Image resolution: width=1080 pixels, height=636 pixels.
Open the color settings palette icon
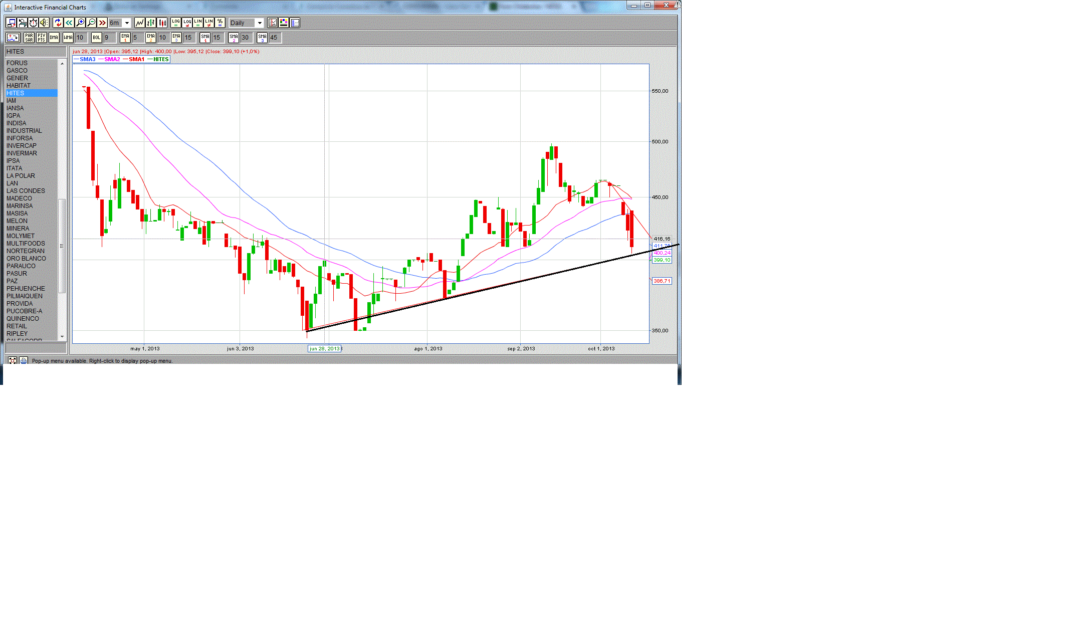point(284,23)
